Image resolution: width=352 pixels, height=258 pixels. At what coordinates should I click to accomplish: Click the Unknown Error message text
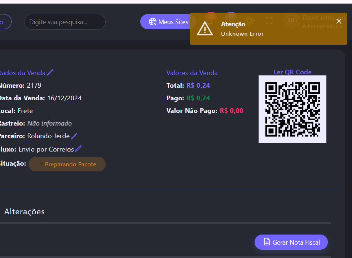click(x=242, y=34)
